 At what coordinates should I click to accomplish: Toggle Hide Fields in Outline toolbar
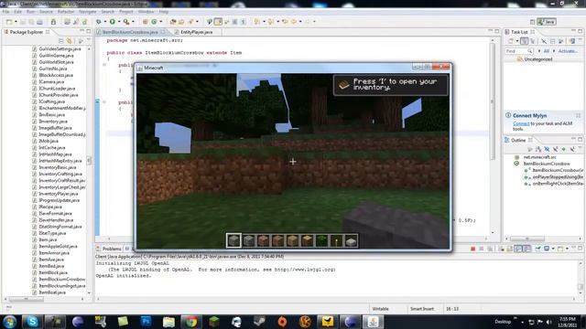[x=547, y=149]
